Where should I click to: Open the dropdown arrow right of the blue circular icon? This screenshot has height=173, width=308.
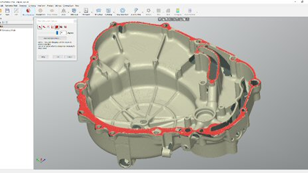[x=130, y=12]
